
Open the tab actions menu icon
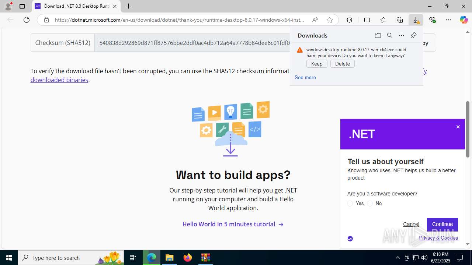coord(22,6)
